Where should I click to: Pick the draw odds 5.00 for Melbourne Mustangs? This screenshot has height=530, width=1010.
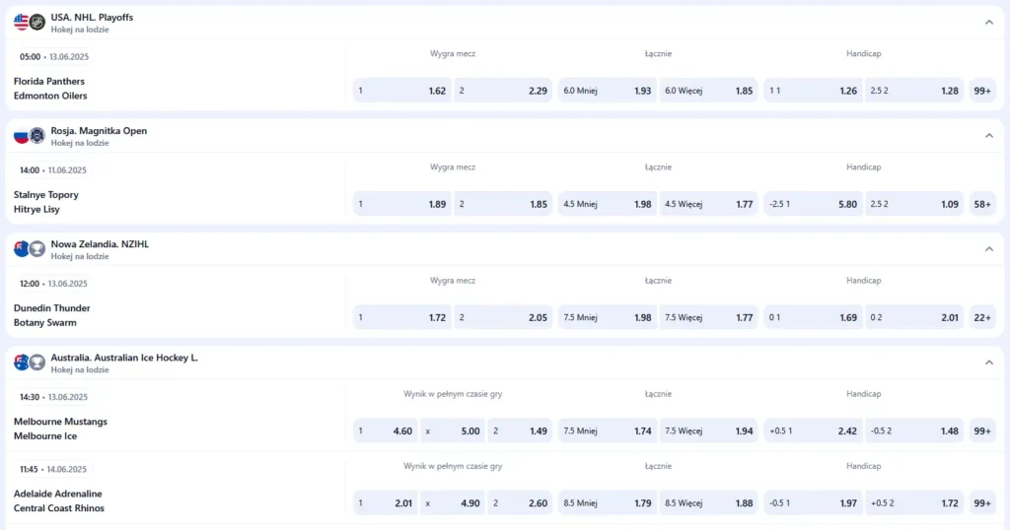[x=453, y=431]
